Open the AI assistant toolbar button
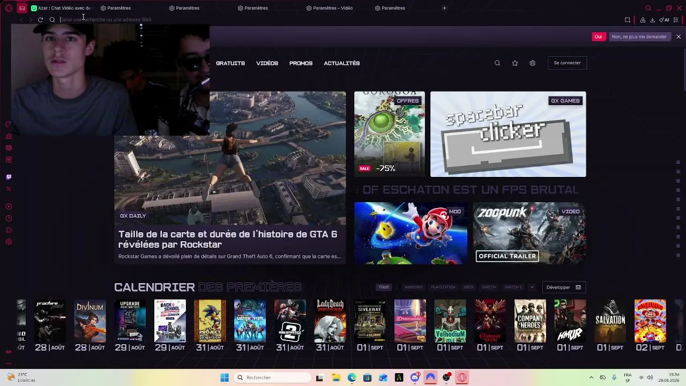 pos(664,20)
